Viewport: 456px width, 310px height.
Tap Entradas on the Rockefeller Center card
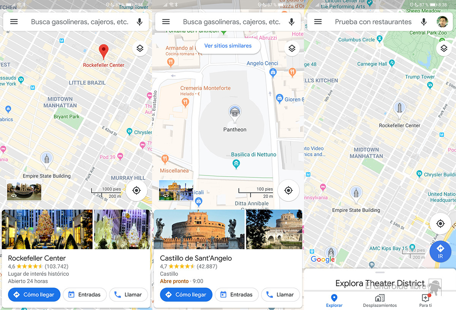click(x=85, y=294)
